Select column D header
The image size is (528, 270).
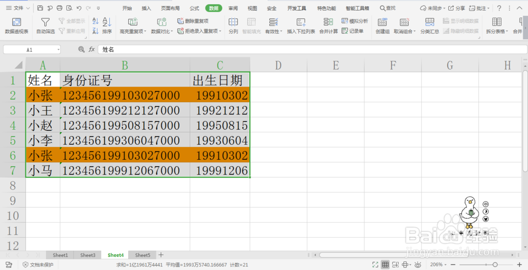click(278, 65)
